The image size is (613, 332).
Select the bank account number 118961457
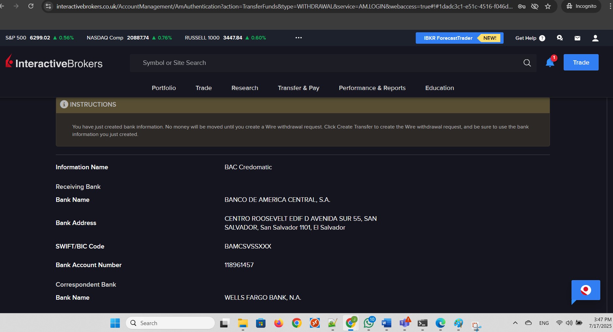(239, 265)
